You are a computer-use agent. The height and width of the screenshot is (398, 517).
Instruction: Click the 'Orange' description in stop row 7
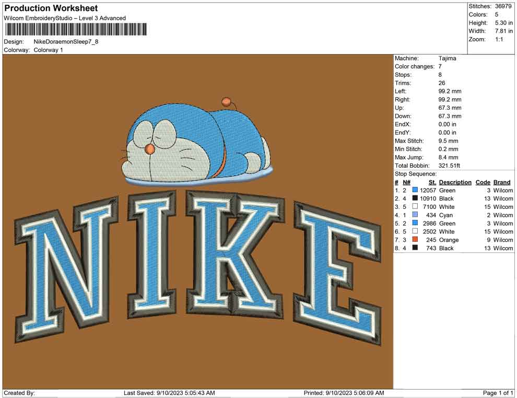click(x=449, y=240)
